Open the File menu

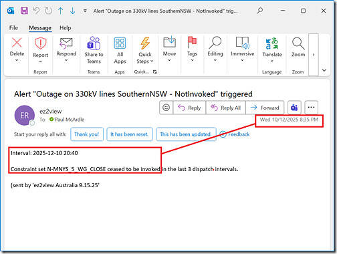[x=13, y=28]
